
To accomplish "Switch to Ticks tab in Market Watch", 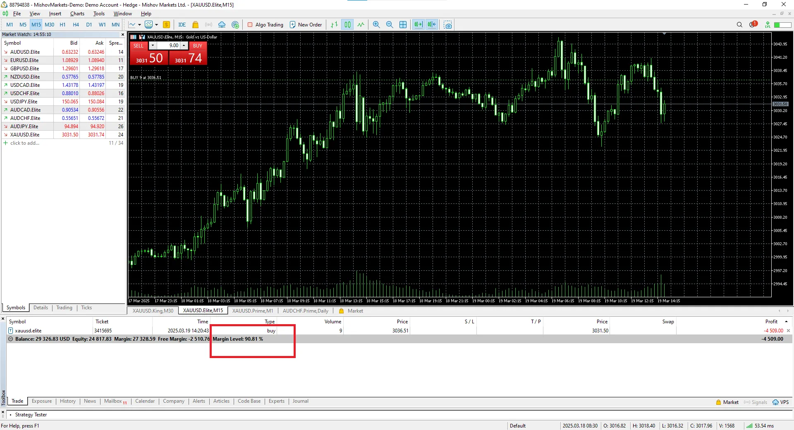I will point(86,308).
